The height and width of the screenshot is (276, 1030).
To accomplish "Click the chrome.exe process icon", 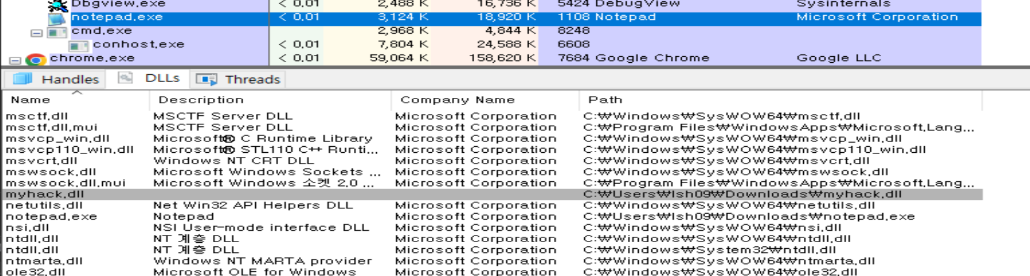I will (x=36, y=59).
